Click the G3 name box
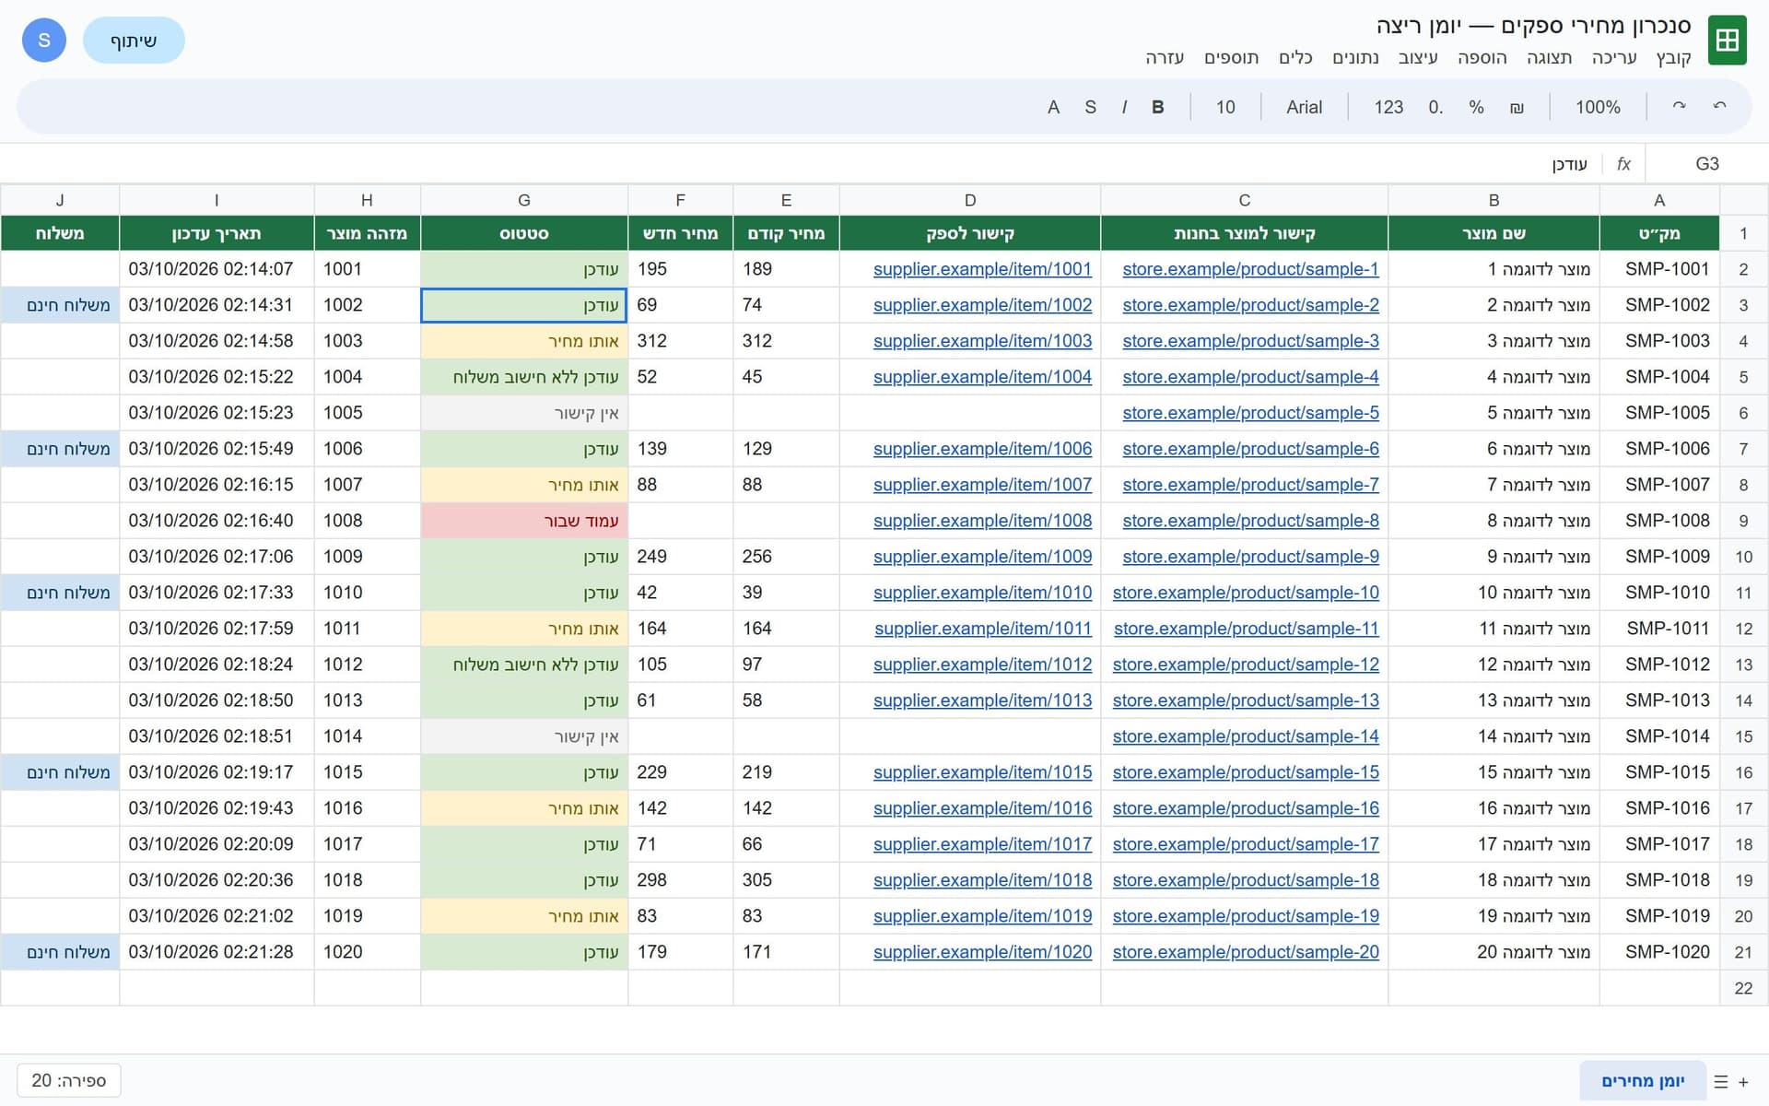Viewport: 1769px width, 1106px height. 1706,164
